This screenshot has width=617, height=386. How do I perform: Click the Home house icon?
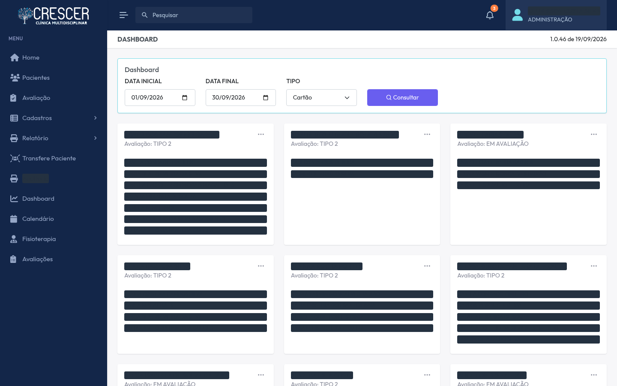(15, 57)
